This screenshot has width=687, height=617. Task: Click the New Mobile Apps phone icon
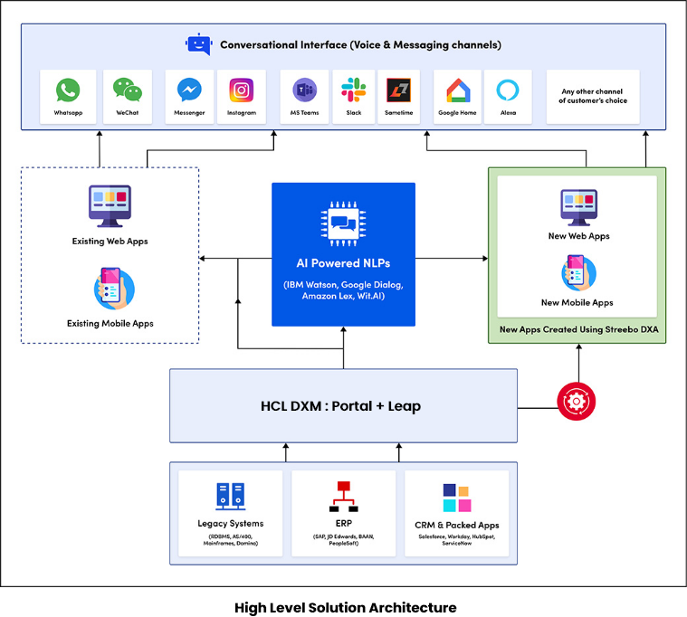[x=578, y=272]
